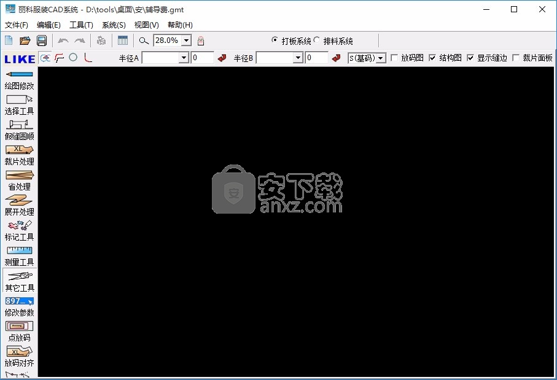The width and height of the screenshot is (557, 380).
Task: Open the 展开处理 spread processing tool group
Action: [20, 206]
